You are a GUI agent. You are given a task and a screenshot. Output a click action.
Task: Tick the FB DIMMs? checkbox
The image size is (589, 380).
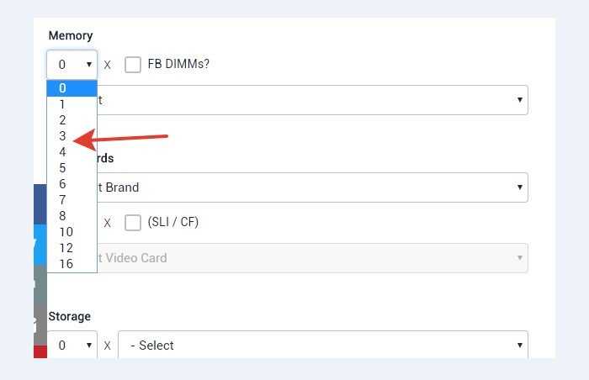click(x=133, y=65)
